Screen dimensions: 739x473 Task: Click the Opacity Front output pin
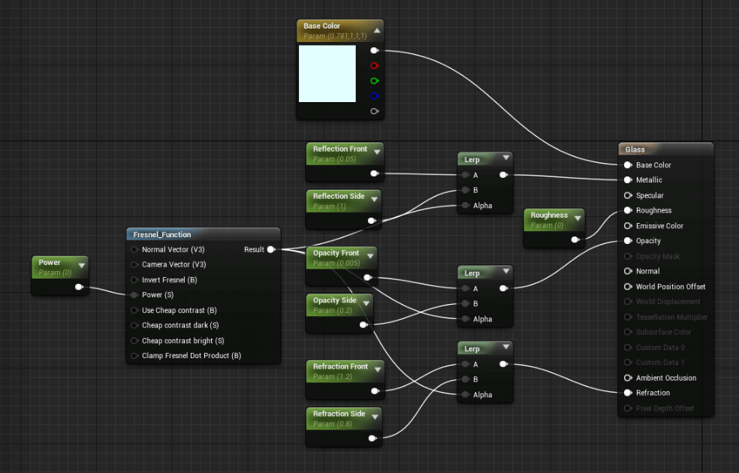tap(367, 278)
